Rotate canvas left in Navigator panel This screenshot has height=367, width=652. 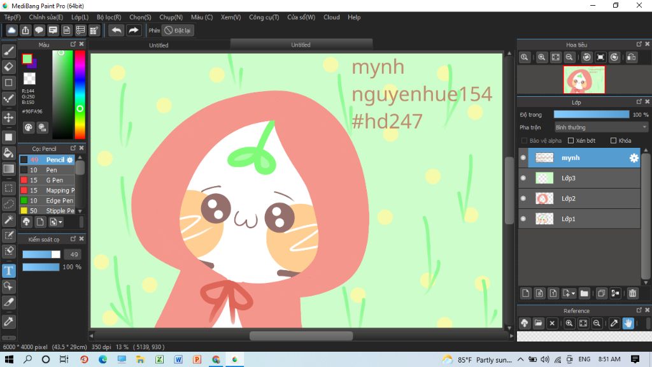pos(586,57)
